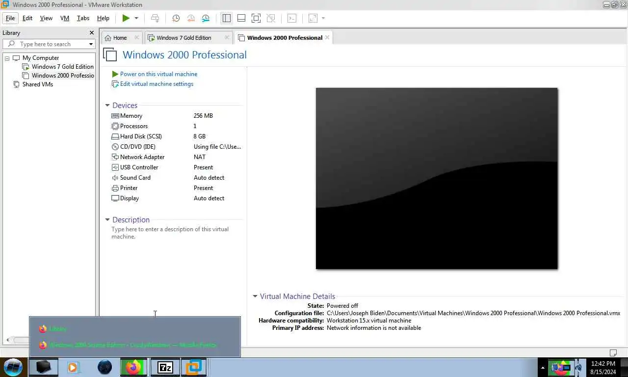Click the 256 MB memory value
The image size is (628, 377).
point(203,116)
